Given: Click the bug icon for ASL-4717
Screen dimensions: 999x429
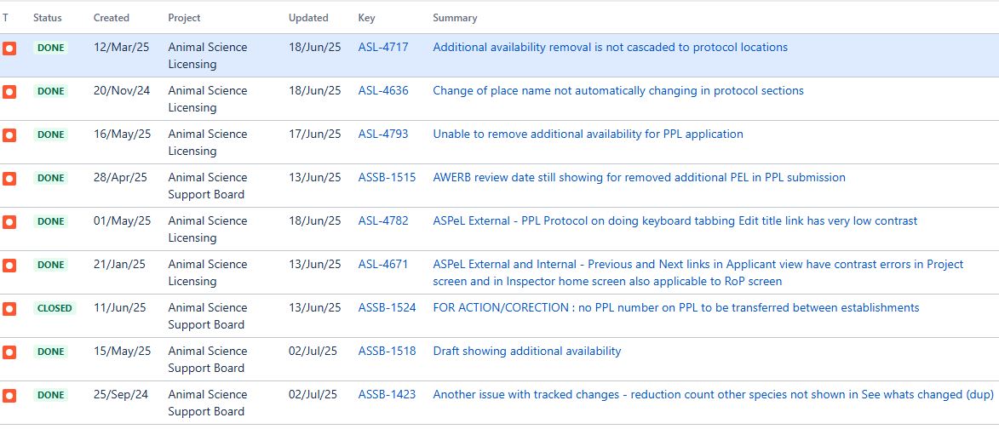Looking at the screenshot, I should (9, 49).
